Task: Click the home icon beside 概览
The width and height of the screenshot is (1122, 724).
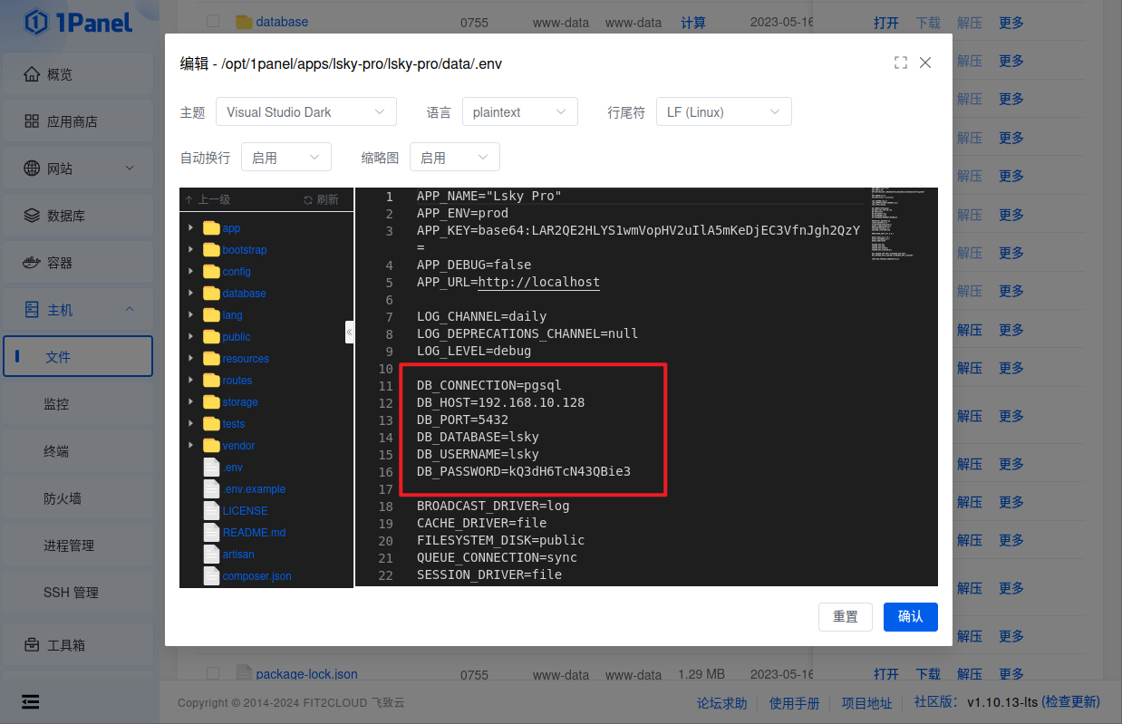Action: [x=32, y=74]
